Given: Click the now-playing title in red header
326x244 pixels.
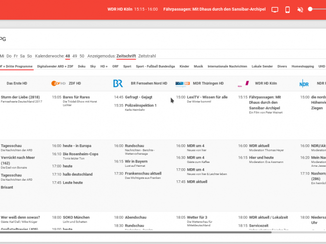Looking at the screenshot, I should pos(214,9).
